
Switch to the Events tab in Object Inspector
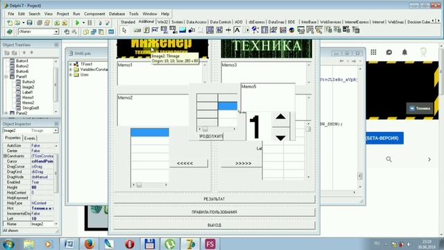(30, 138)
